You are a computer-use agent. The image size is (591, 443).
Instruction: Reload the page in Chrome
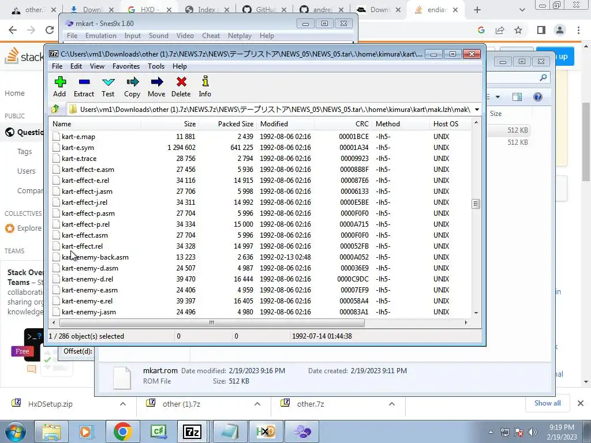[x=50, y=30]
